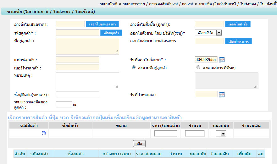Click contact person name input field

pos(77,94)
